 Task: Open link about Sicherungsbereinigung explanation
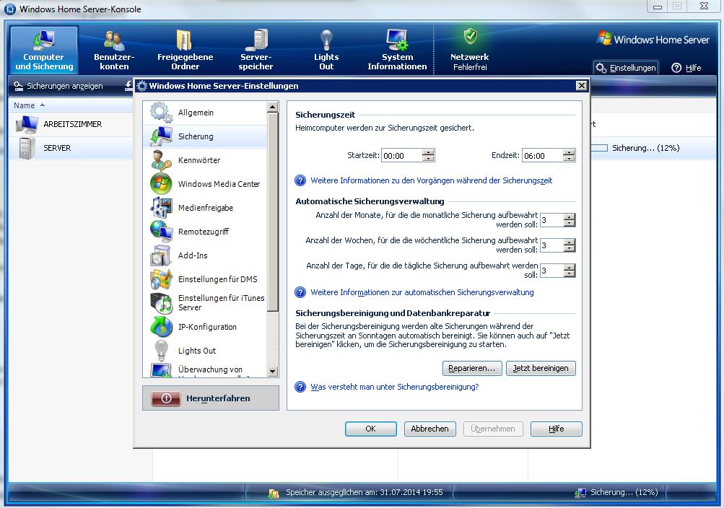pos(394,387)
